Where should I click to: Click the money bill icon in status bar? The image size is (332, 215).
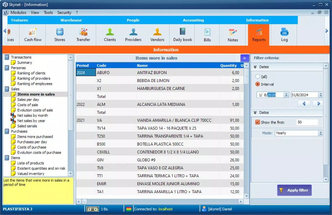click(x=92, y=209)
